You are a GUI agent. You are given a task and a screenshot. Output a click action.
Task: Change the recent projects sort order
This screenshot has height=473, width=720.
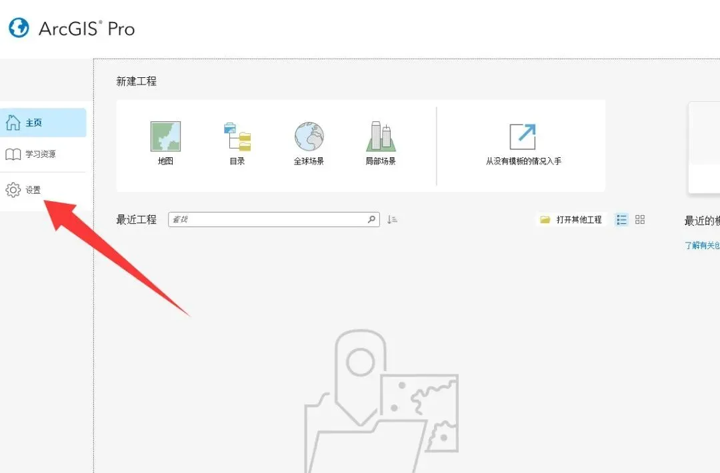[392, 220]
